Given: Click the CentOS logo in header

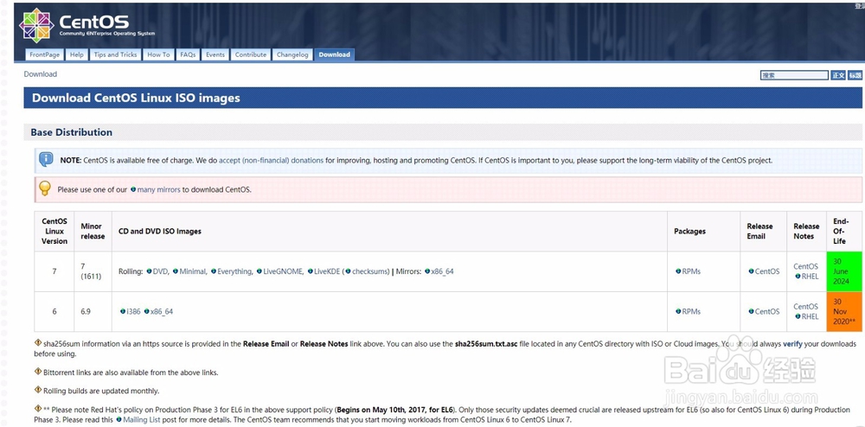Looking at the screenshot, I should (x=87, y=25).
